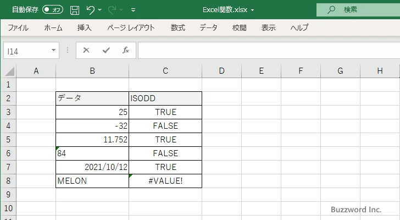Screen dimensions: 400x220
Task: Select the cell containing 2021/10/12
Action: click(92, 167)
